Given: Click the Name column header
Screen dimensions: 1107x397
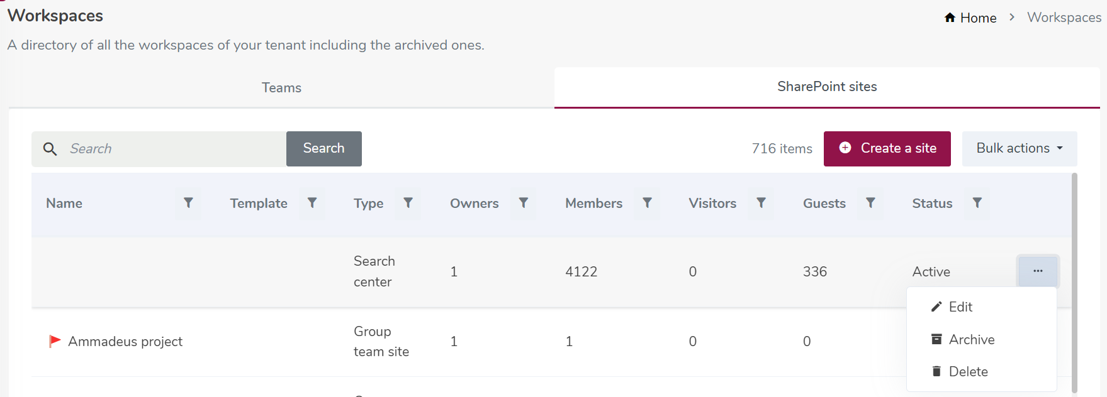Looking at the screenshot, I should click(64, 204).
